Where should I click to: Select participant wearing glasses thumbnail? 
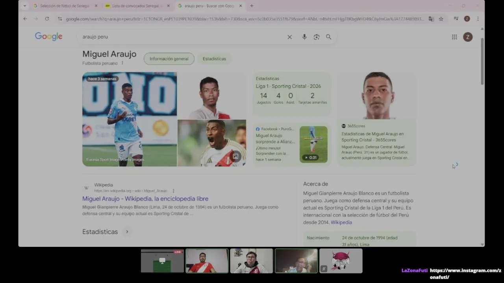(x=252, y=261)
